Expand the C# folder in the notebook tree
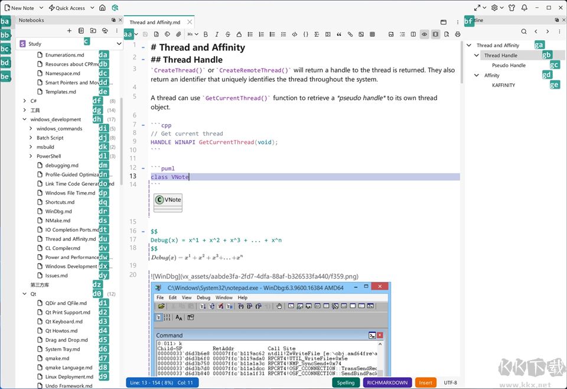 pos(25,101)
